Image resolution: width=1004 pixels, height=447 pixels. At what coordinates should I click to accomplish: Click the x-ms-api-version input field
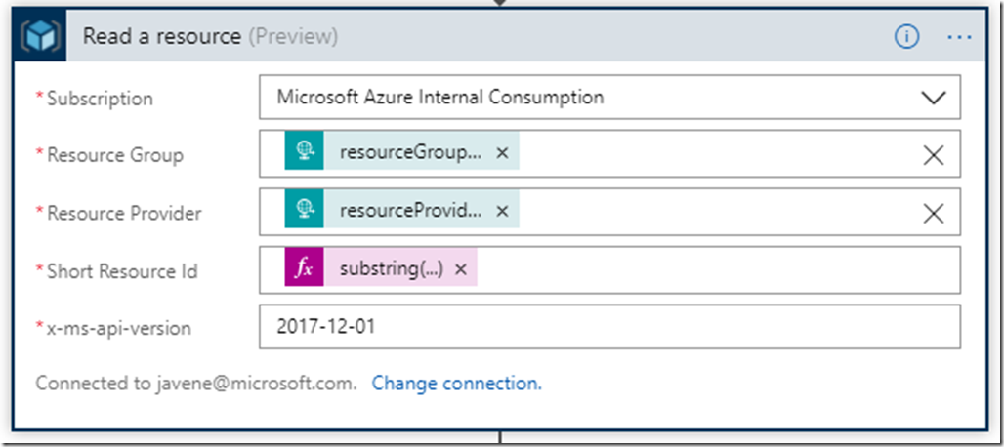609,327
